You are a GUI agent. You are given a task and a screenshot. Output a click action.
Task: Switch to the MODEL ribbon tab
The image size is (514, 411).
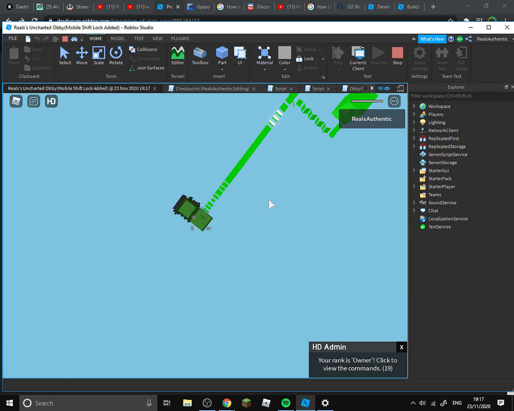pos(118,39)
